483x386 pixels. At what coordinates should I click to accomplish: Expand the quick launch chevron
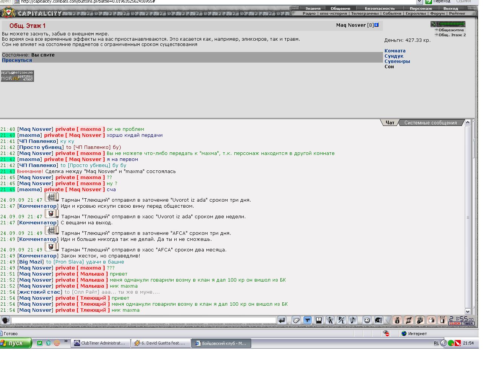(66, 341)
